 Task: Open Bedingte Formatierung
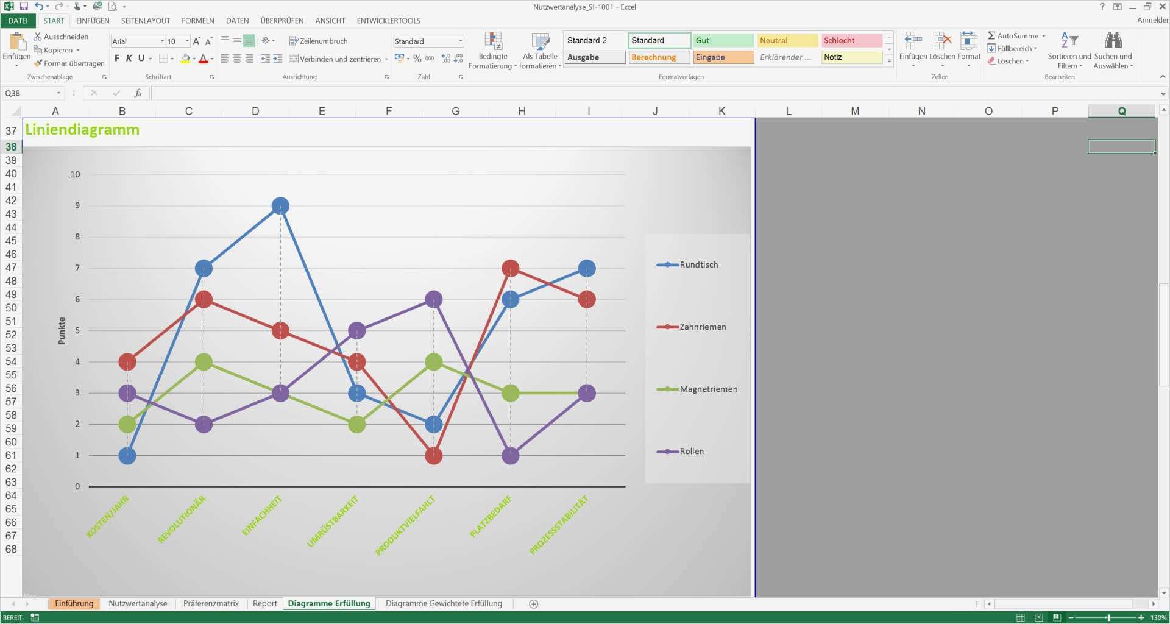click(x=492, y=51)
